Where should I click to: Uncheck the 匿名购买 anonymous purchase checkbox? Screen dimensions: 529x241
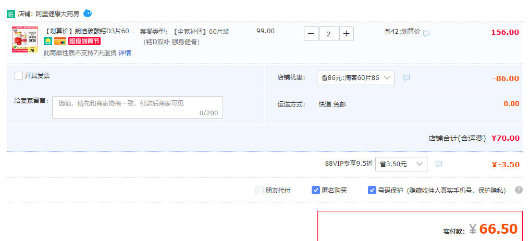[x=315, y=190]
